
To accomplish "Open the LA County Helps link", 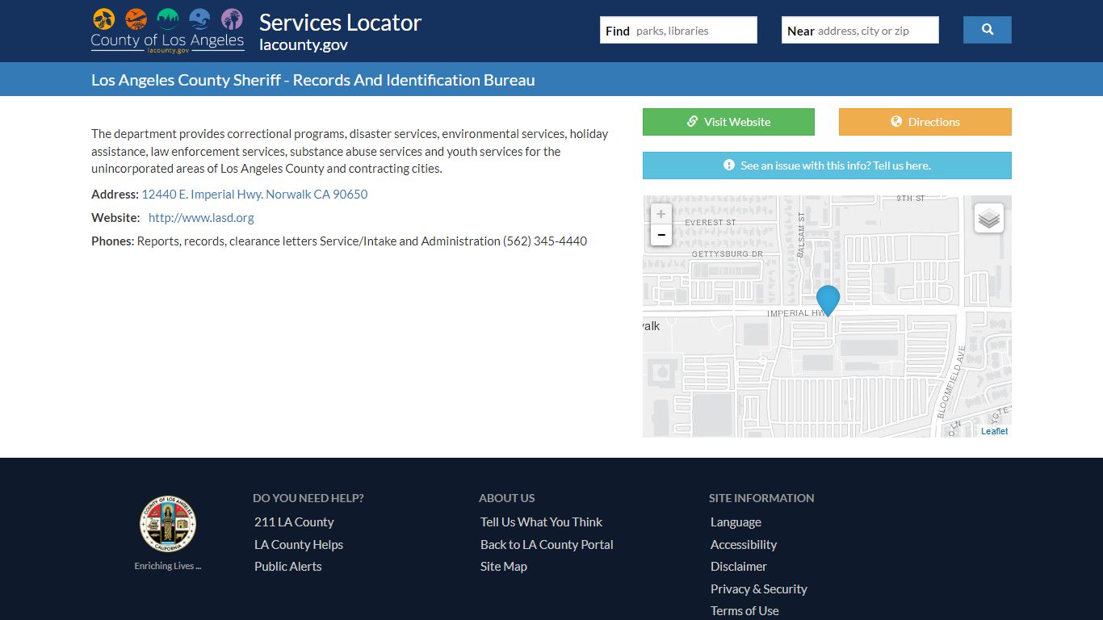I will pyautogui.click(x=299, y=545).
